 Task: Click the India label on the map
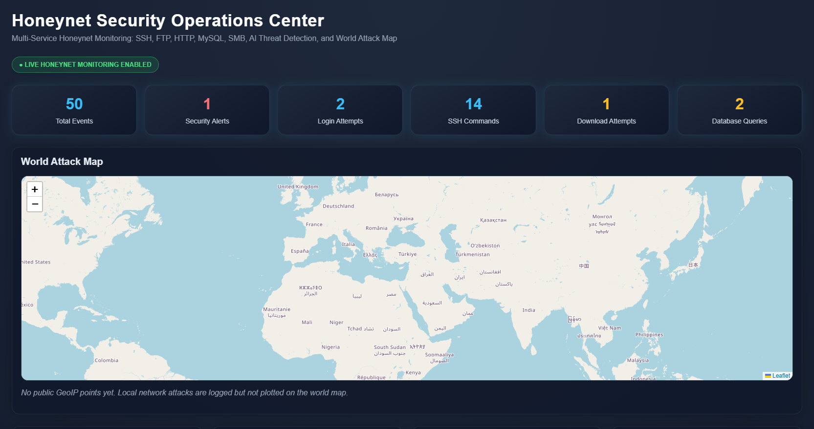(528, 310)
